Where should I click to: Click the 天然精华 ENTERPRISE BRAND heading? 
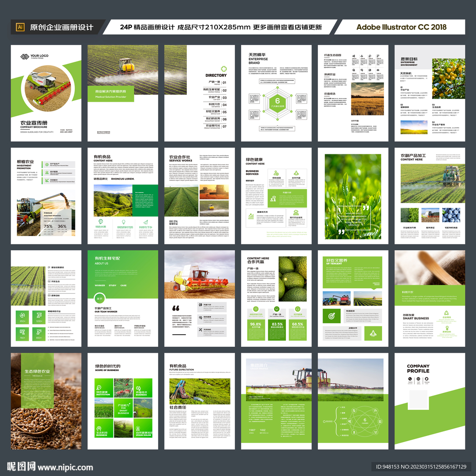(x=258, y=59)
